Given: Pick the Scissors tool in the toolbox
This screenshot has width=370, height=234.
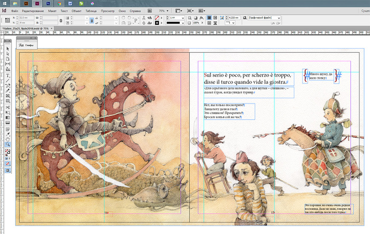Looking at the screenshot, I should click(x=8, y=107).
